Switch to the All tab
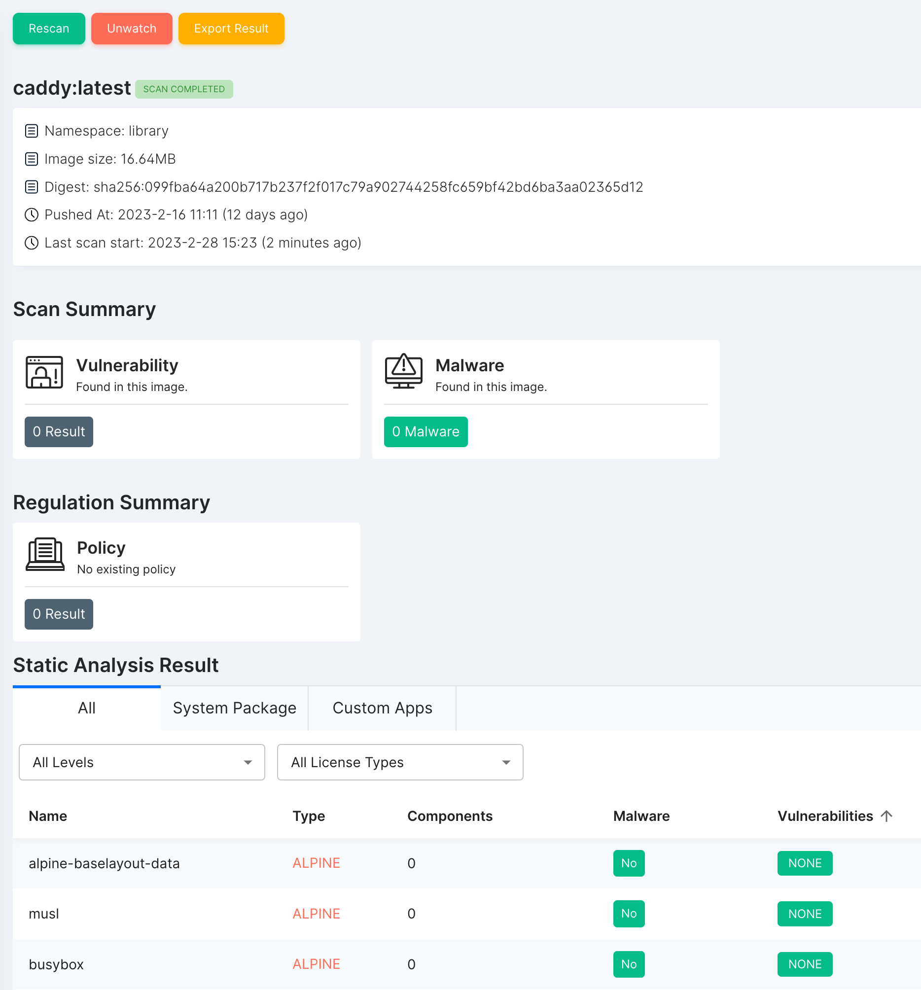This screenshot has width=921, height=990. pos(87,707)
